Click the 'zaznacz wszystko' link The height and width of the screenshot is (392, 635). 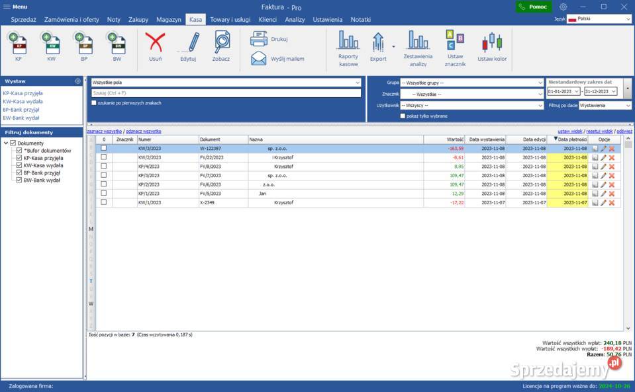point(105,132)
